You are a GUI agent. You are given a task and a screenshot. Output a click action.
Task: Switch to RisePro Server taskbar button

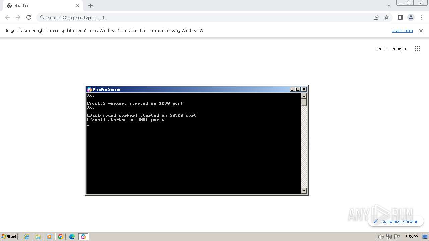click(83, 237)
